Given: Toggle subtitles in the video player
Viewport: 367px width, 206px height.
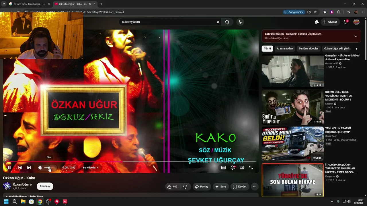Looking at the screenshot, I should coord(223,168).
